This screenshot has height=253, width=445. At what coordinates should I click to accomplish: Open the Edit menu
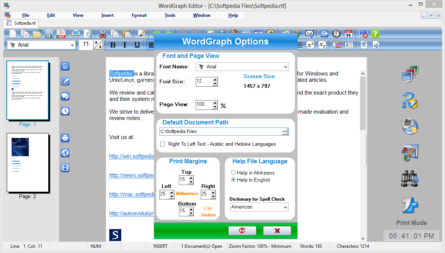point(51,15)
